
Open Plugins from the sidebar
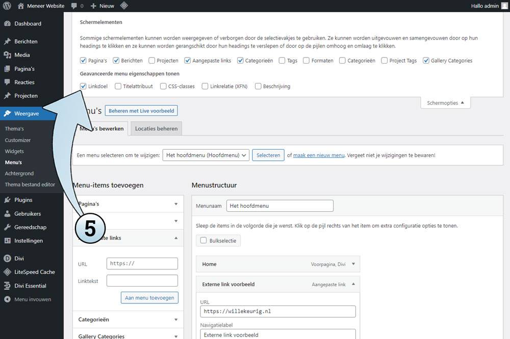23,200
